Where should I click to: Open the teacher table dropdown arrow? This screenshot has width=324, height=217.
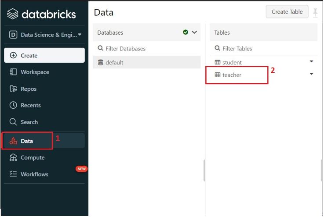(x=311, y=74)
